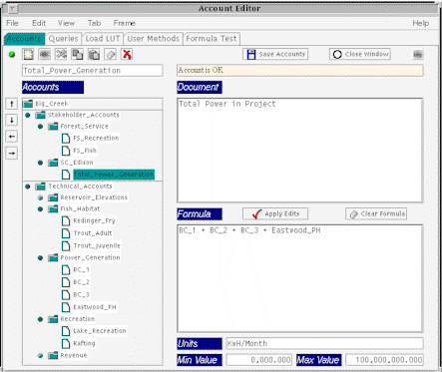The height and width of the screenshot is (372, 442).
Task: Switch to the Formula Test tab
Action: (212, 39)
